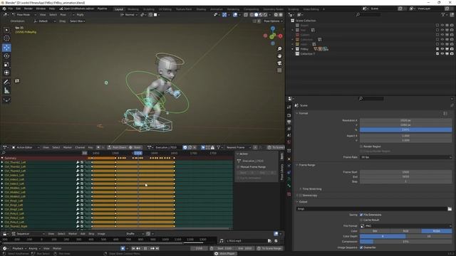Image resolution: width=456 pixels, height=256 pixels.
Task: Select Rendered viewport shading icon
Action: 265,14
